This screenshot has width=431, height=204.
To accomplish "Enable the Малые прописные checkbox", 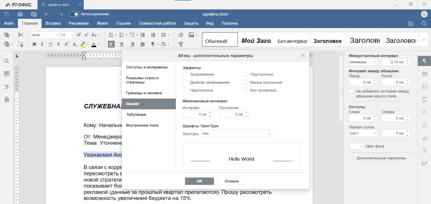I will pyautogui.click(x=245, y=82).
